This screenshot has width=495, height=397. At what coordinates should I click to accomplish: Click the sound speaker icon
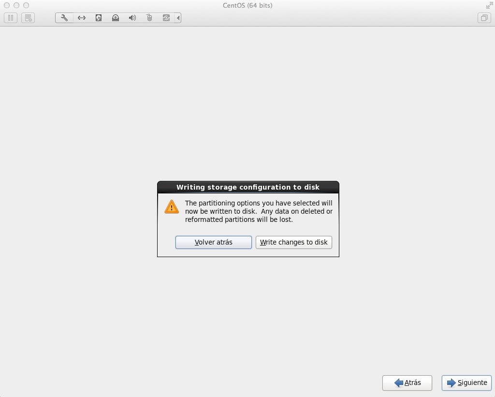132,18
